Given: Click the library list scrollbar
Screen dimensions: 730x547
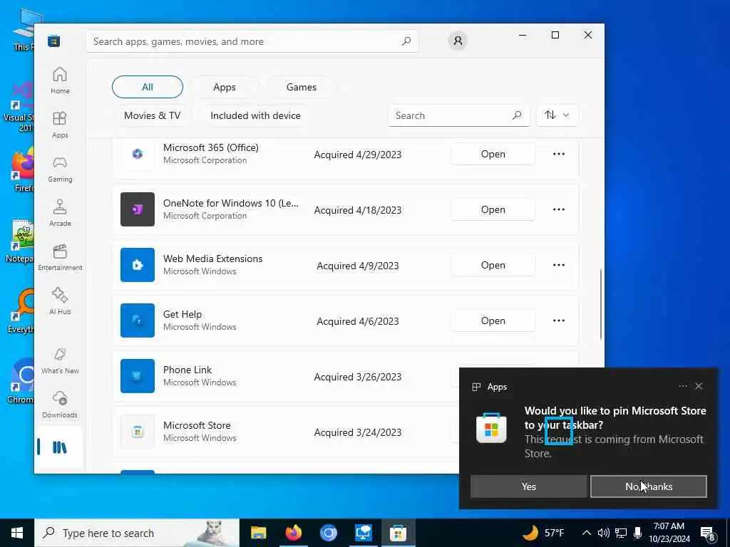Looking at the screenshot, I should tap(600, 305).
